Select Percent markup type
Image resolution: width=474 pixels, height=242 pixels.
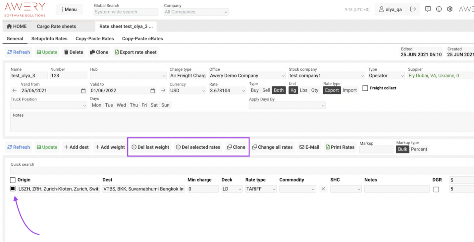pyautogui.click(x=419, y=149)
